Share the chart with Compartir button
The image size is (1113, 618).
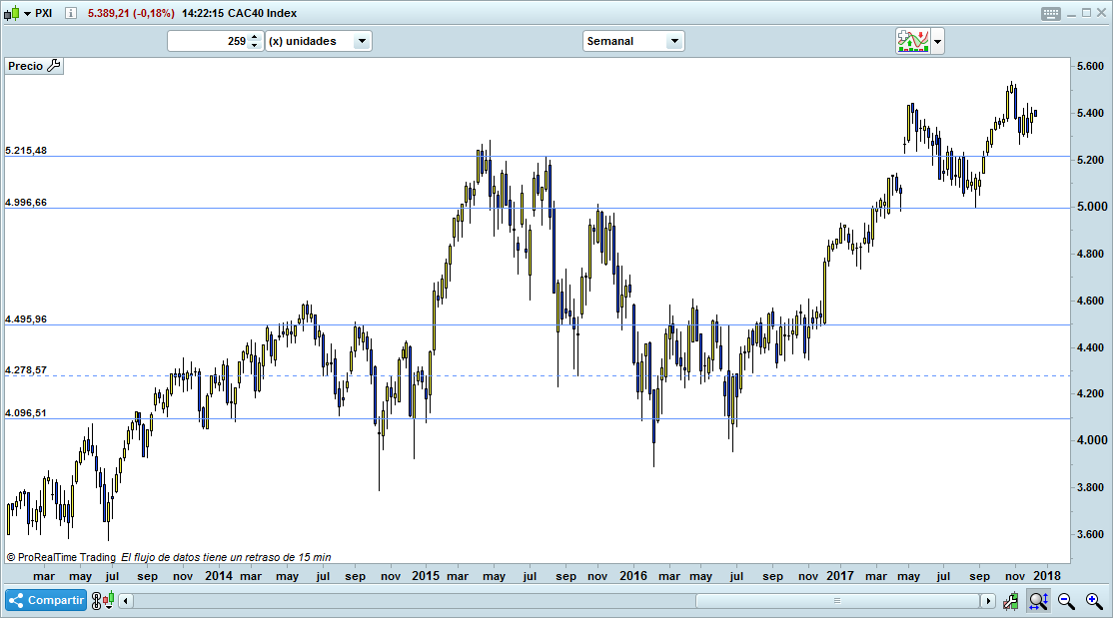coord(46,600)
